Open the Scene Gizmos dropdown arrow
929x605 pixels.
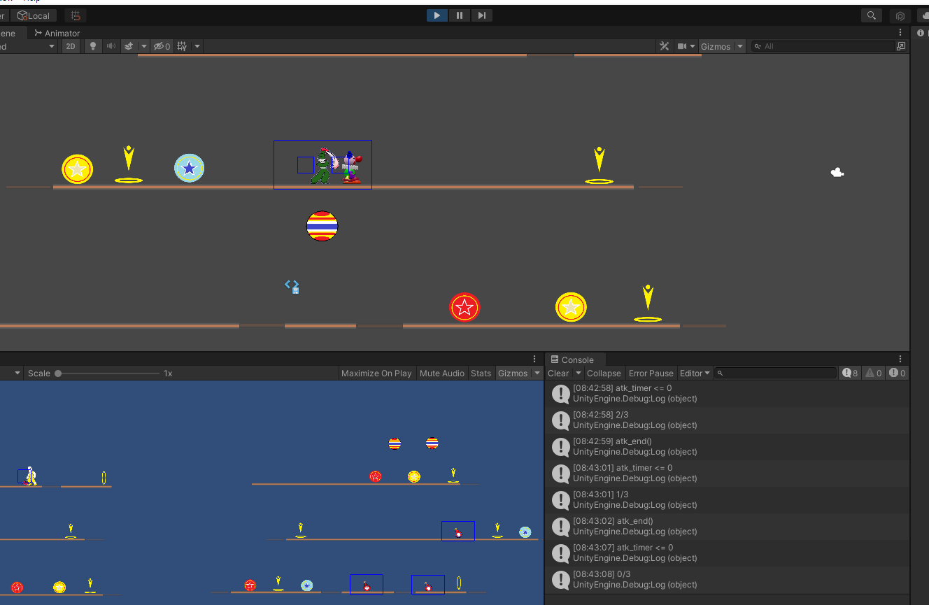tap(740, 46)
